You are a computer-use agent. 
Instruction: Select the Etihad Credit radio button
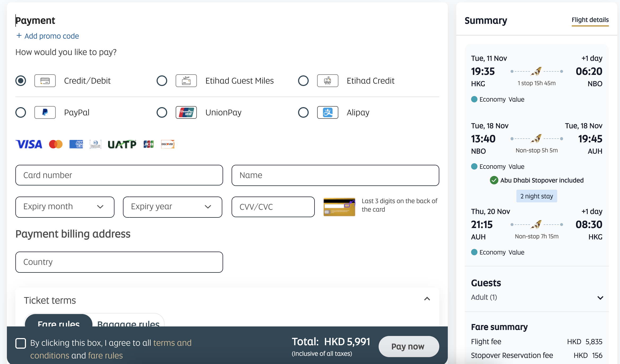click(303, 81)
